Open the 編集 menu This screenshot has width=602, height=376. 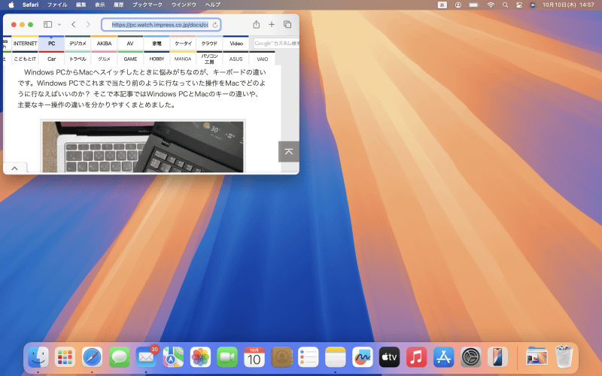coord(81,5)
